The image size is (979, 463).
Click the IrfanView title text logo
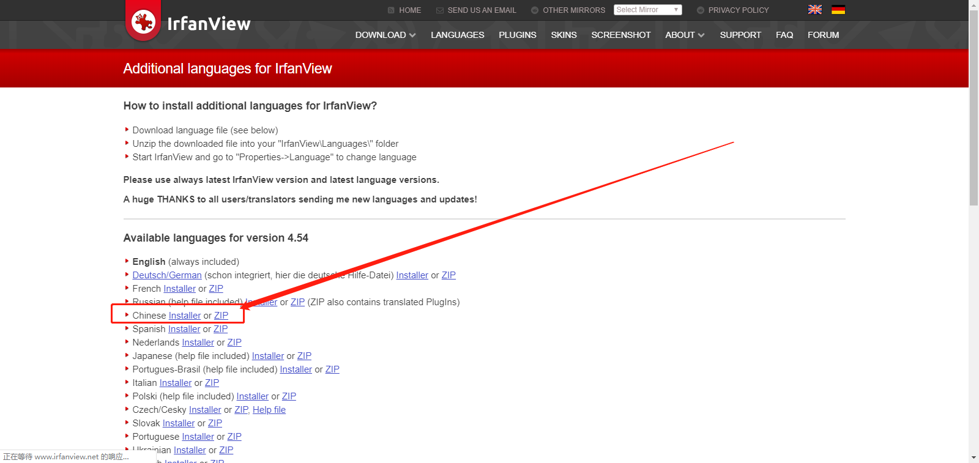(x=209, y=24)
